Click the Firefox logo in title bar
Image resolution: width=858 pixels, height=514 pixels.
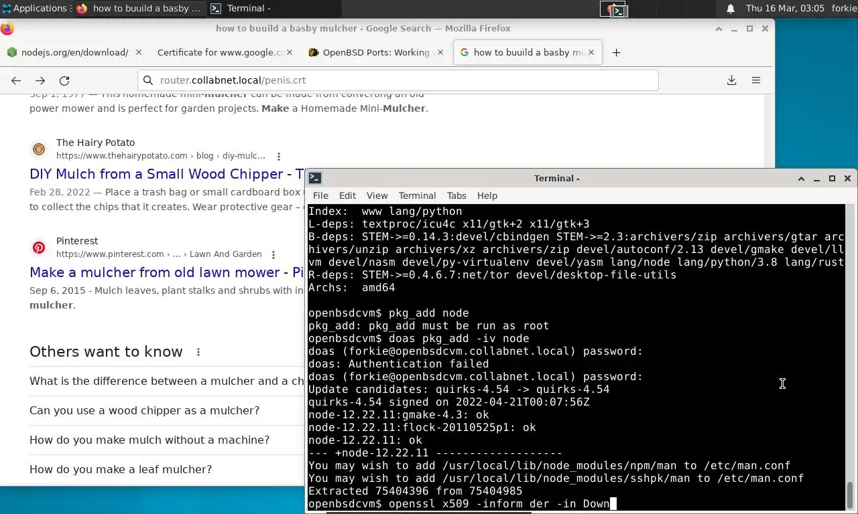(7, 29)
